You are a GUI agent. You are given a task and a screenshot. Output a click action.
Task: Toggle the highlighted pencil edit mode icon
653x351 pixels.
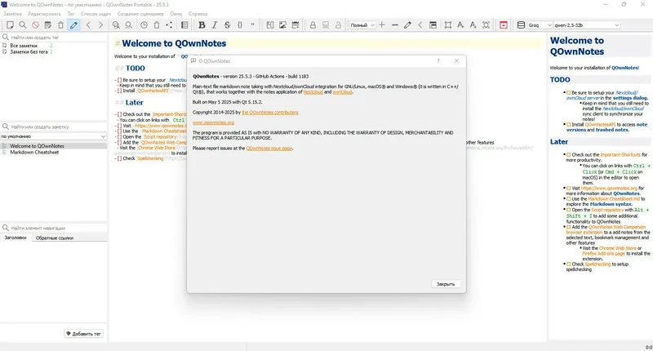(73, 25)
